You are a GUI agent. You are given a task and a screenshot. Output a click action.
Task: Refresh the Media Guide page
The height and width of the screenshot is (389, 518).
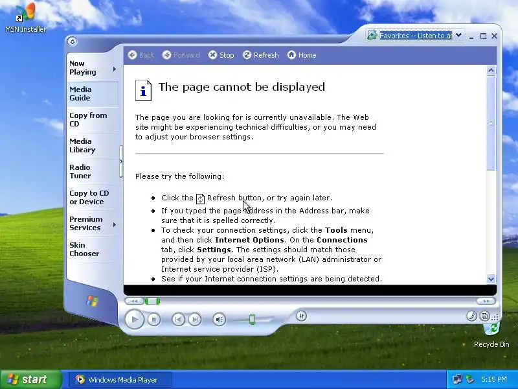[261, 55]
